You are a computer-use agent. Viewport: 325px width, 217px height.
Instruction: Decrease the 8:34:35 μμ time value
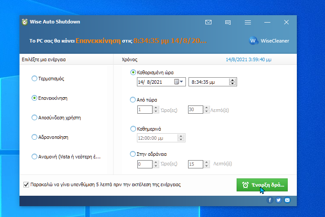(x=232, y=83)
